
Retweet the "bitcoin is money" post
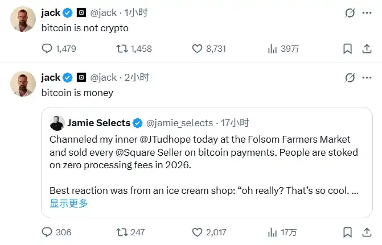point(122,232)
